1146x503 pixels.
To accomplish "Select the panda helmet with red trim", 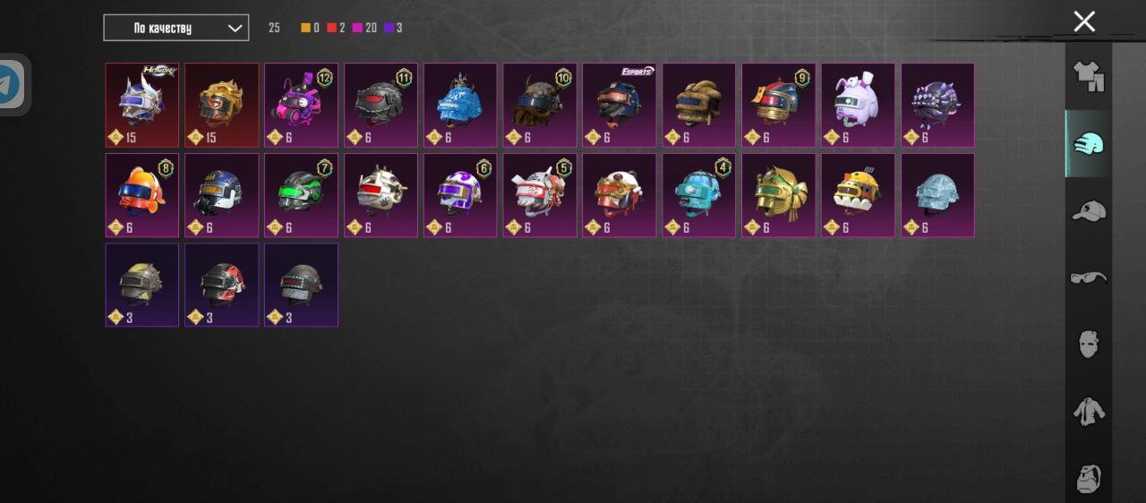I will [620, 195].
